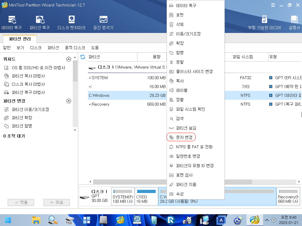Select 파일 시스템 확인 menu entry

[196, 109]
